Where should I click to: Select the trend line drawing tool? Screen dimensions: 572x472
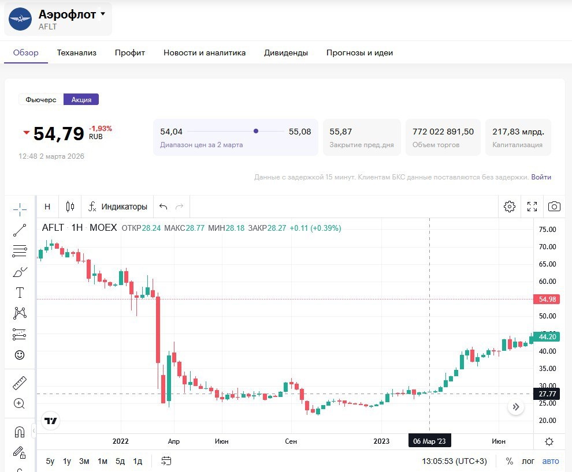pos(20,230)
